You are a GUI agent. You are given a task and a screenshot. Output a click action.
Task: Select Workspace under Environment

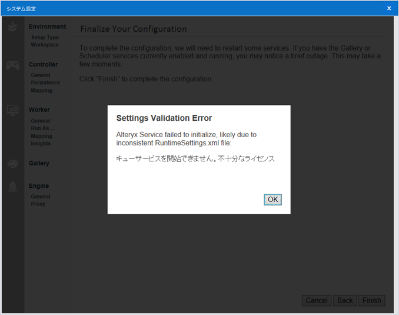pyautogui.click(x=45, y=45)
